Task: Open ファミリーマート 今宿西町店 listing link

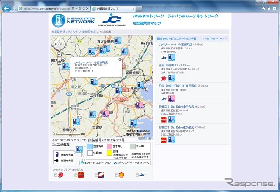Action: point(176,45)
